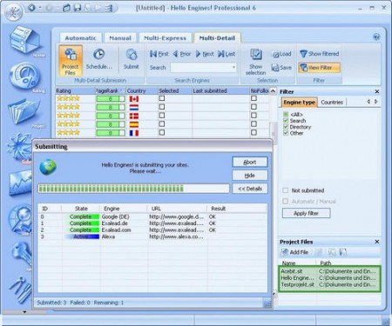Jump to the Last search engine

pos(226,54)
